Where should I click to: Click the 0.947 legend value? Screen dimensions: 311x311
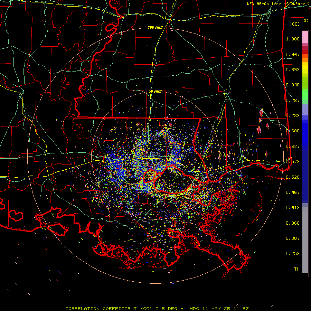pyautogui.click(x=293, y=54)
